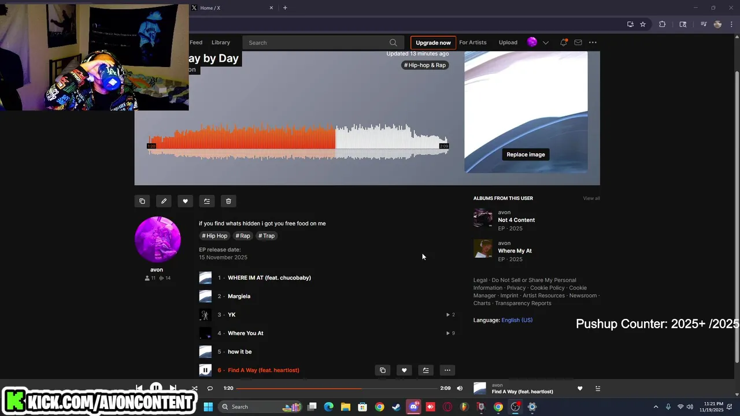Mute the player volume speaker icon

(460, 388)
